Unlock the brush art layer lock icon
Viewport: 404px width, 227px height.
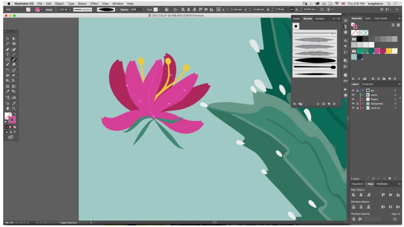tap(357, 108)
